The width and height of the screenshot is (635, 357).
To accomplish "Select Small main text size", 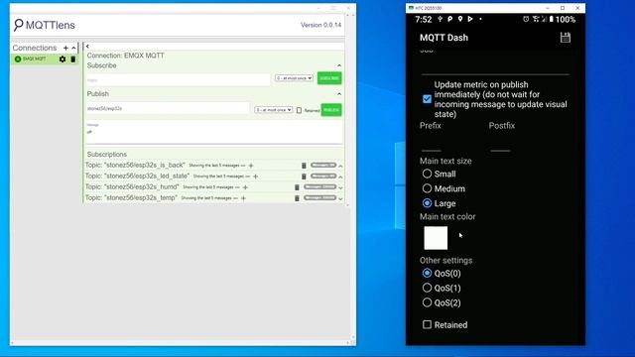I will 427,174.
